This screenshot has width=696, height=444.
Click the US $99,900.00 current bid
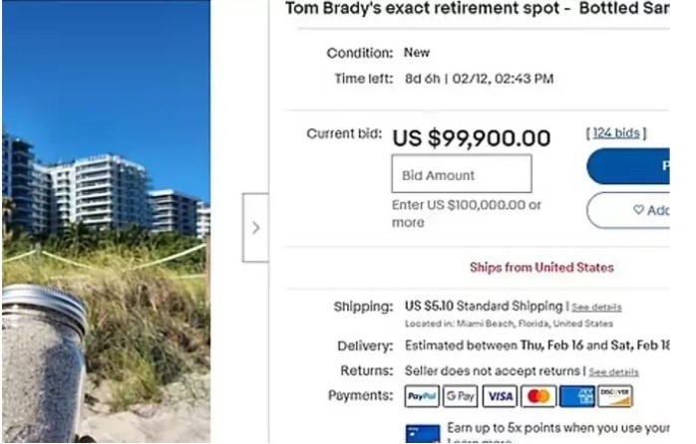click(x=472, y=137)
